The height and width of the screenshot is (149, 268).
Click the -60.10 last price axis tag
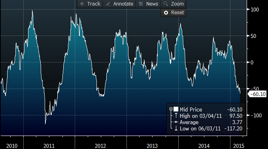point(257,94)
